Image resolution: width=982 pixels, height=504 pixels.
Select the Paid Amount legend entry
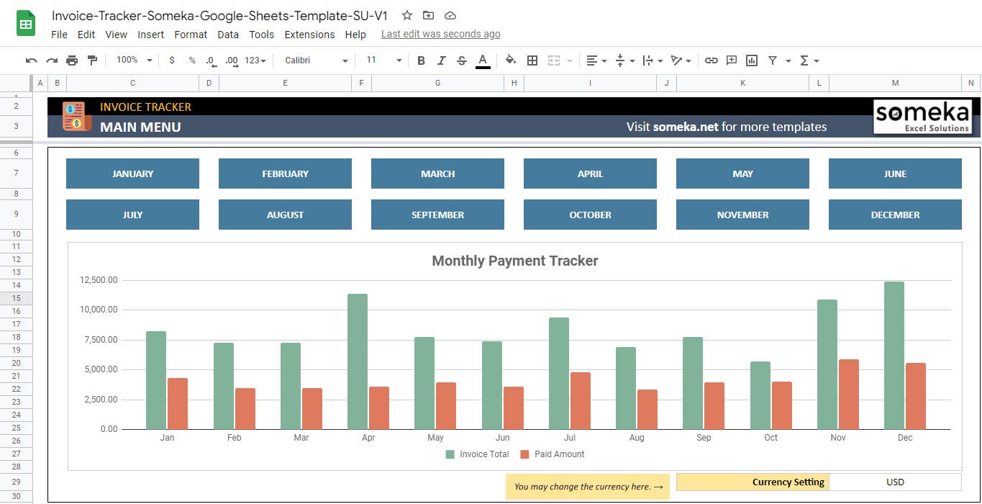click(x=552, y=454)
